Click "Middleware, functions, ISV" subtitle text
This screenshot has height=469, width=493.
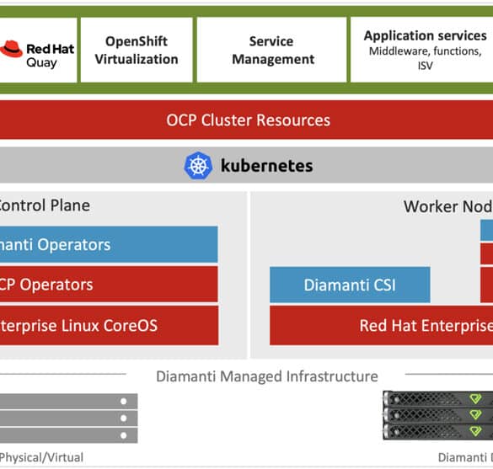click(425, 58)
